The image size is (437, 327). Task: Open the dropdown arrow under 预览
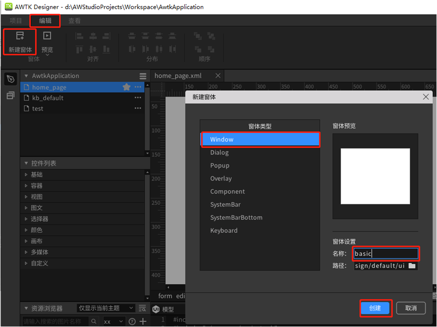[x=47, y=55]
